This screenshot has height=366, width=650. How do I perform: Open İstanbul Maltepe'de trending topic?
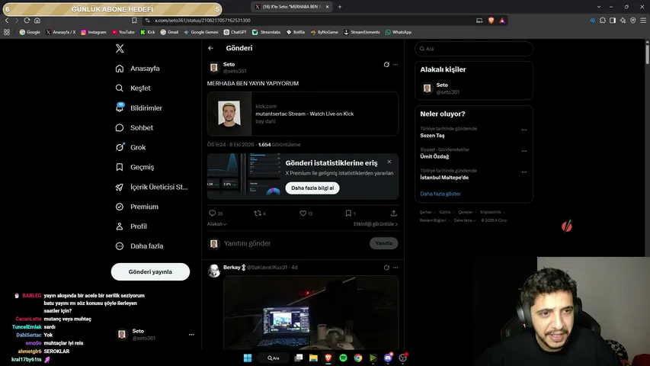[x=444, y=178]
